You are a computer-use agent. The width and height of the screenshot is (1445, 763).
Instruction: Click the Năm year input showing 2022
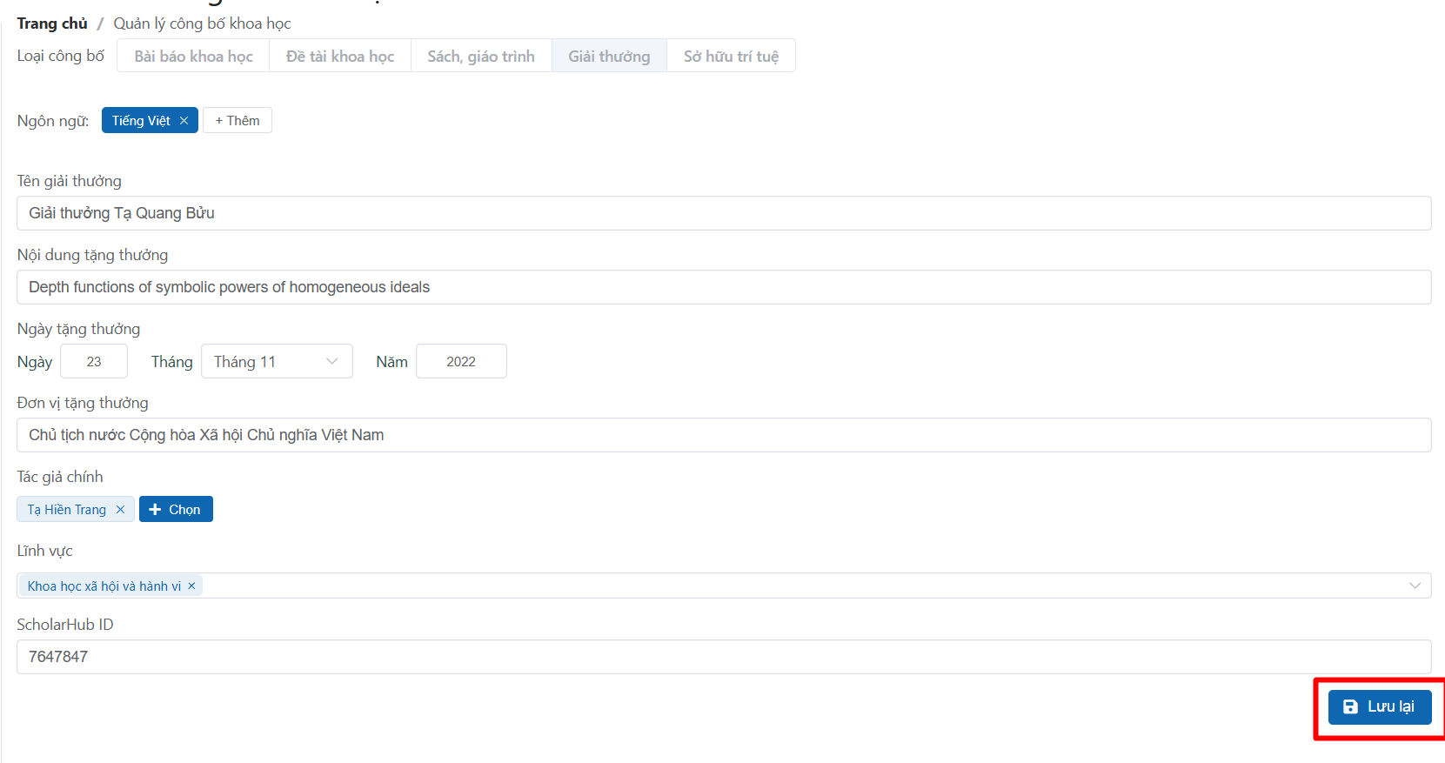pyautogui.click(x=461, y=361)
